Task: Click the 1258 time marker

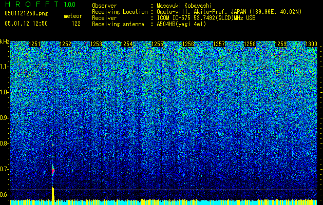Action: pyautogui.click(x=250, y=44)
